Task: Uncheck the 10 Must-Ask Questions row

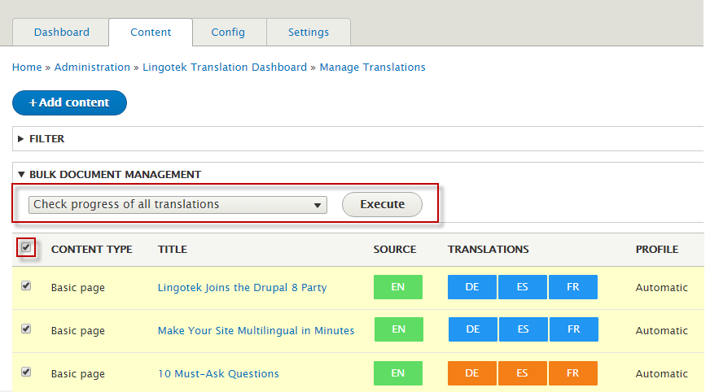Action: click(26, 372)
